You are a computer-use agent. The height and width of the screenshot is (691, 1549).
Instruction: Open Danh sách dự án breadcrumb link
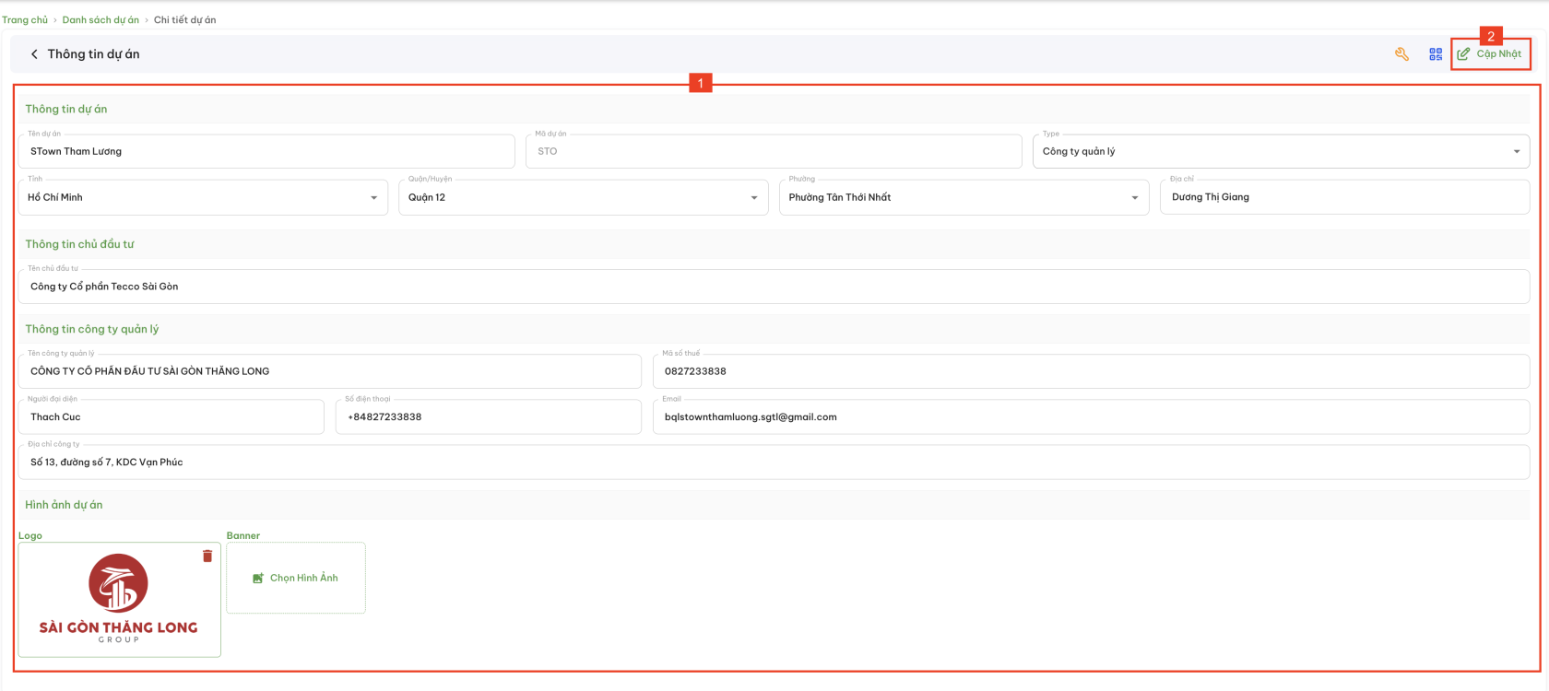101,19
